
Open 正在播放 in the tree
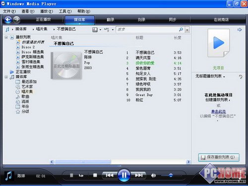click(x=23, y=72)
